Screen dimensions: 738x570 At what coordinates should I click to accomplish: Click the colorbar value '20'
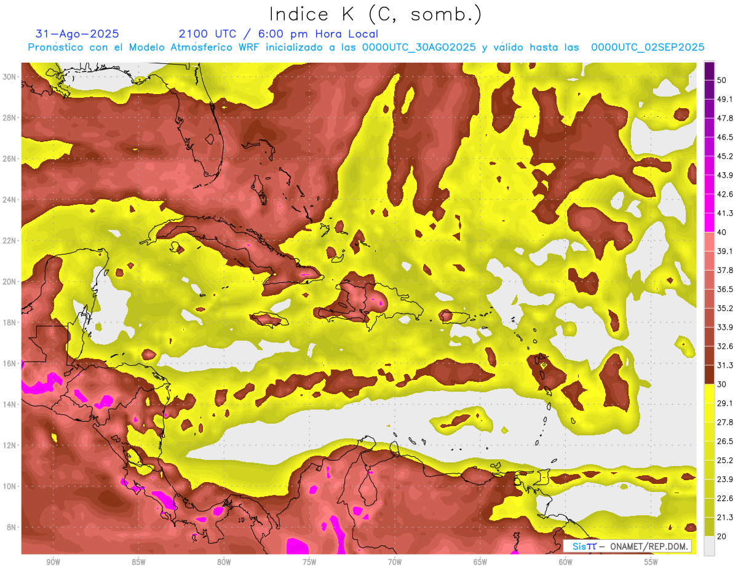pyautogui.click(x=722, y=537)
